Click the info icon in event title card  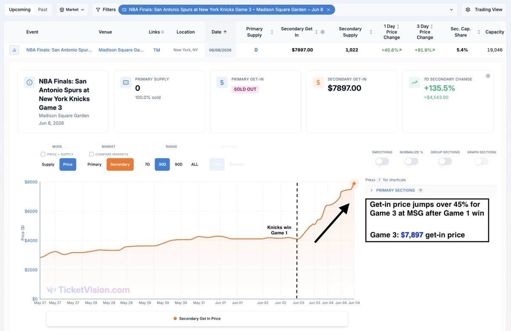point(29,83)
